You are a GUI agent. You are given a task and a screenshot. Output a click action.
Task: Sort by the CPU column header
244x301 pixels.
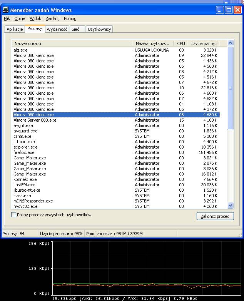coord(181,43)
